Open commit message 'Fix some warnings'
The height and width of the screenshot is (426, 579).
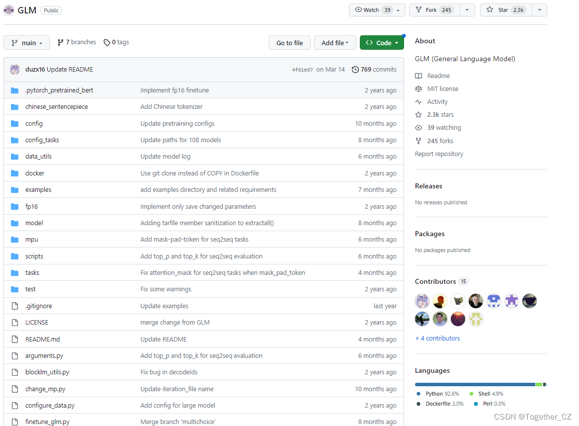pyautogui.click(x=166, y=289)
